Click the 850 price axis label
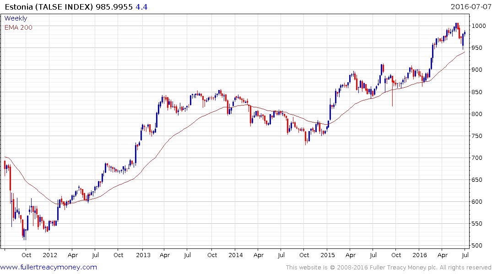 click(x=477, y=92)
